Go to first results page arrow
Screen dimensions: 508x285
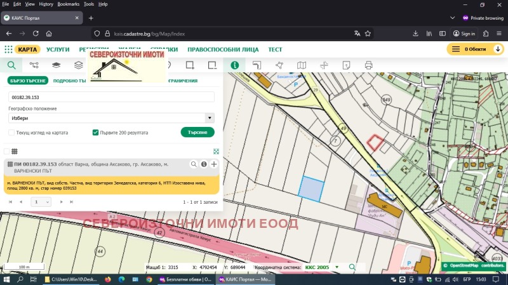click(x=10, y=202)
